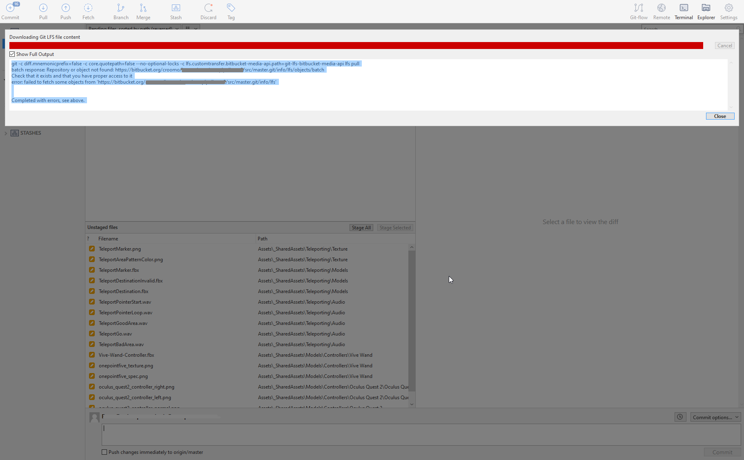Click the commit history clock icon
Screen dimensions: 744x460
(x=680, y=417)
